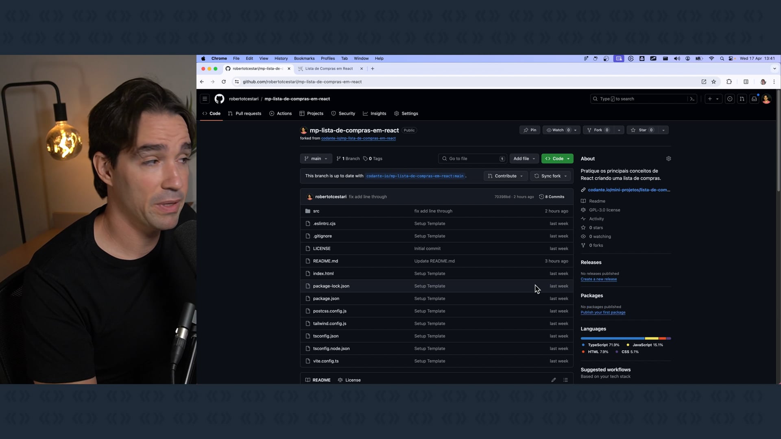Open the green Code dropdown
This screenshot has width=781, height=439.
point(557,159)
